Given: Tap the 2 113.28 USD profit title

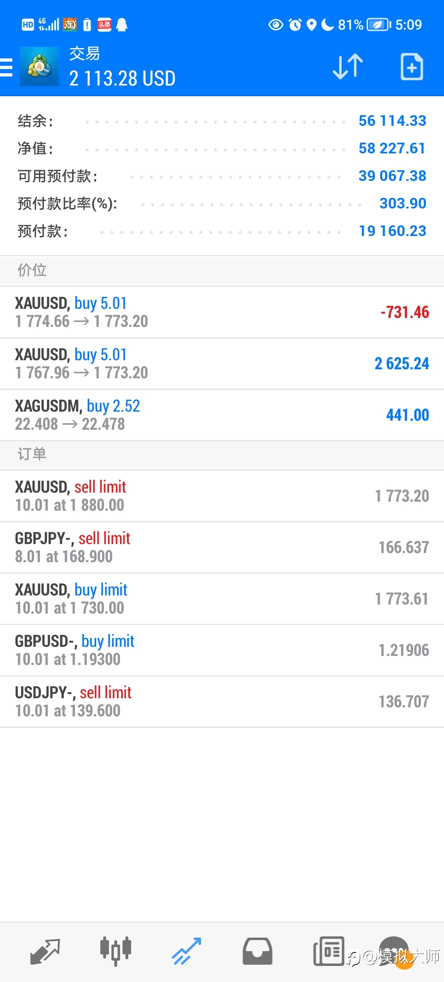Looking at the screenshot, I should [122, 79].
